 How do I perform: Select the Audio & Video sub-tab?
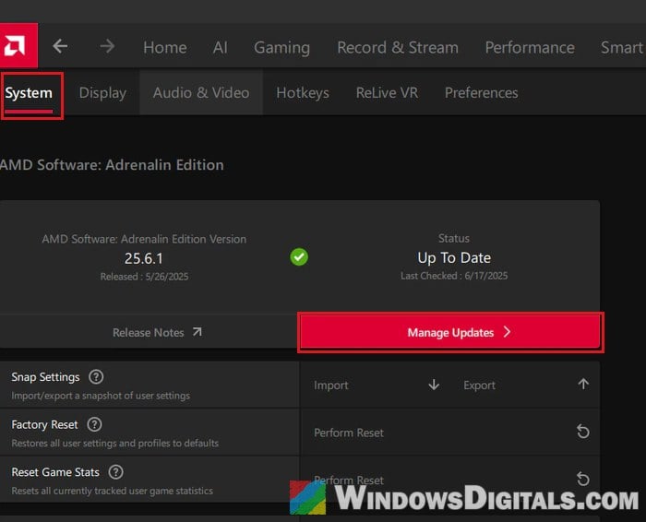click(201, 92)
